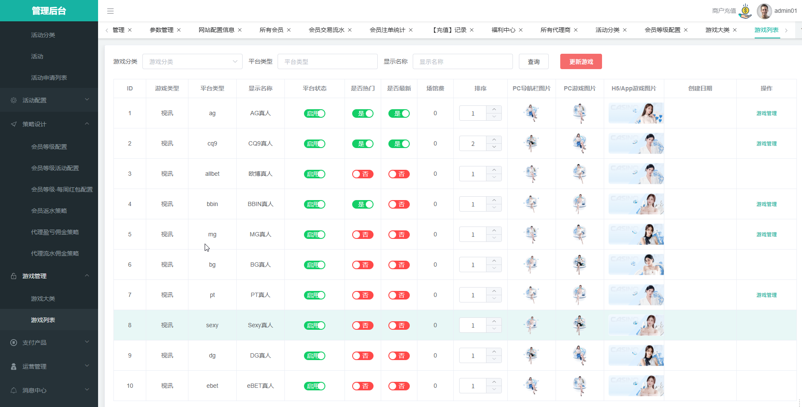Click the red 更新游戏 button
The height and width of the screenshot is (407, 802).
click(581, 62)
